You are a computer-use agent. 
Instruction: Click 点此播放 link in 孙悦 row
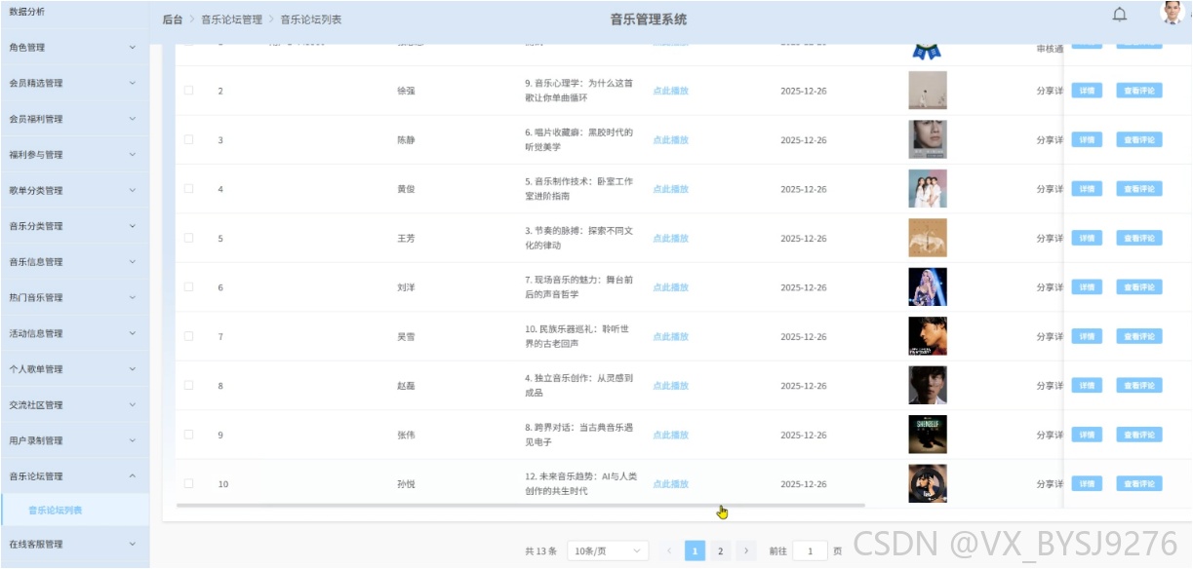pyautogui.click(x=671, y=483)
